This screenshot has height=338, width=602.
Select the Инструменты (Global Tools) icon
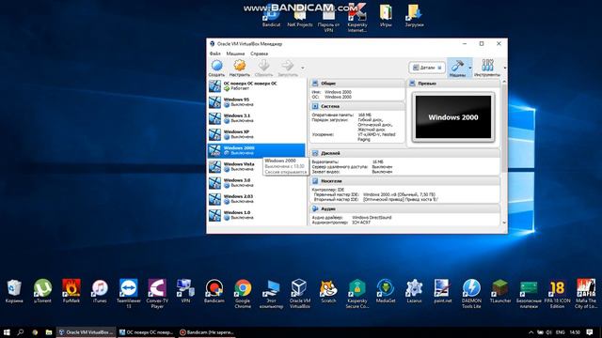tap(487, 68)
